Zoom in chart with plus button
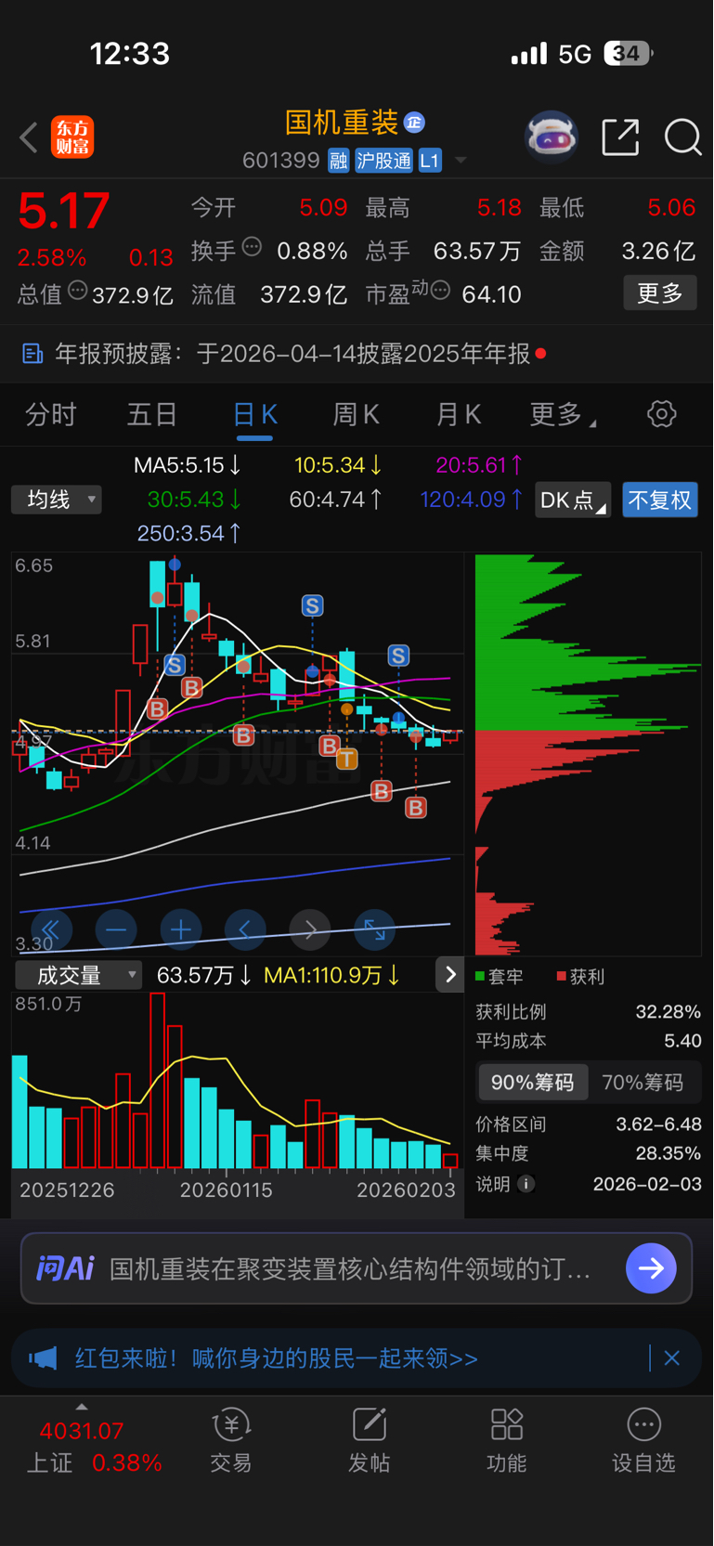 (x=181, y=929)
